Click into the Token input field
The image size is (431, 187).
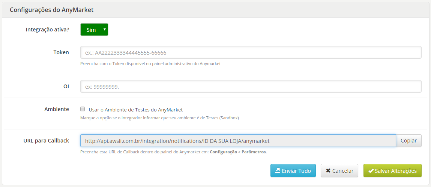pyautogui.click(x=251, y=52)
